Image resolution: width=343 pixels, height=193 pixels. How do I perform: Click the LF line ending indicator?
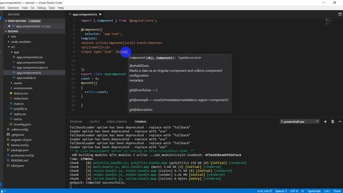click(x=302, y=191)
